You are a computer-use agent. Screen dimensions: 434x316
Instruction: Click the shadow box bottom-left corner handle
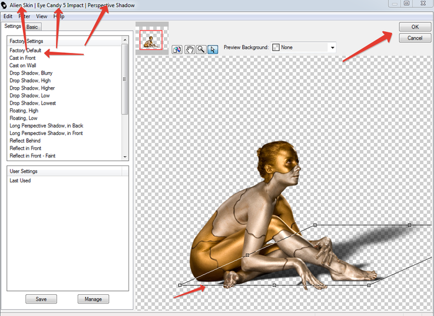[x=180, y=285]
